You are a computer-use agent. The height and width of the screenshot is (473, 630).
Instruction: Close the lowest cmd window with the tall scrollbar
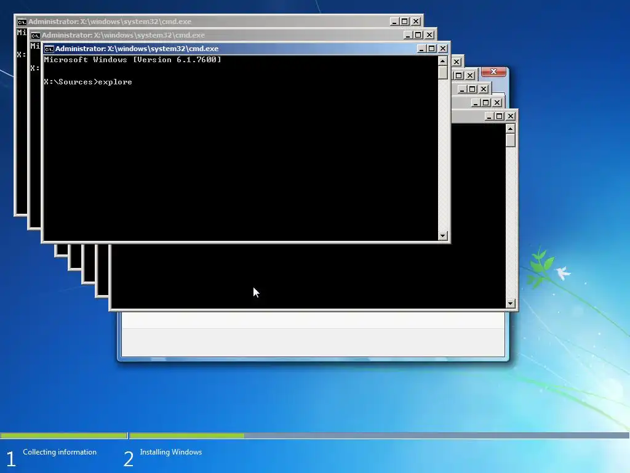510,116
